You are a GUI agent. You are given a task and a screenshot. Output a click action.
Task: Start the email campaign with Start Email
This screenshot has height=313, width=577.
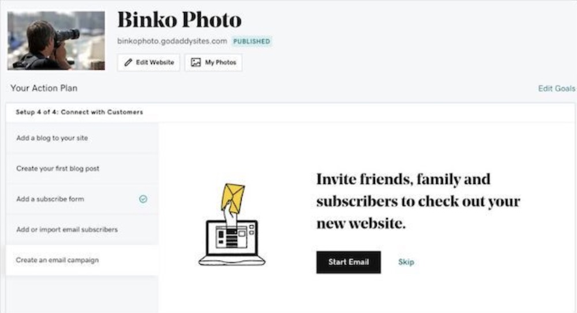349,262
